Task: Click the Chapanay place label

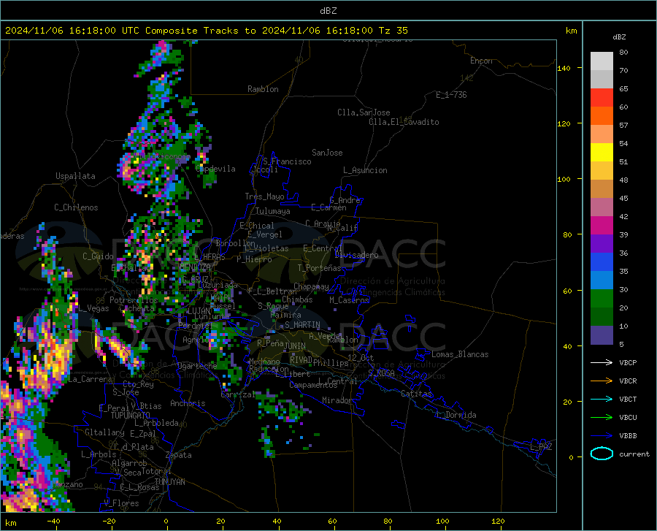Action: click(311, 286)
